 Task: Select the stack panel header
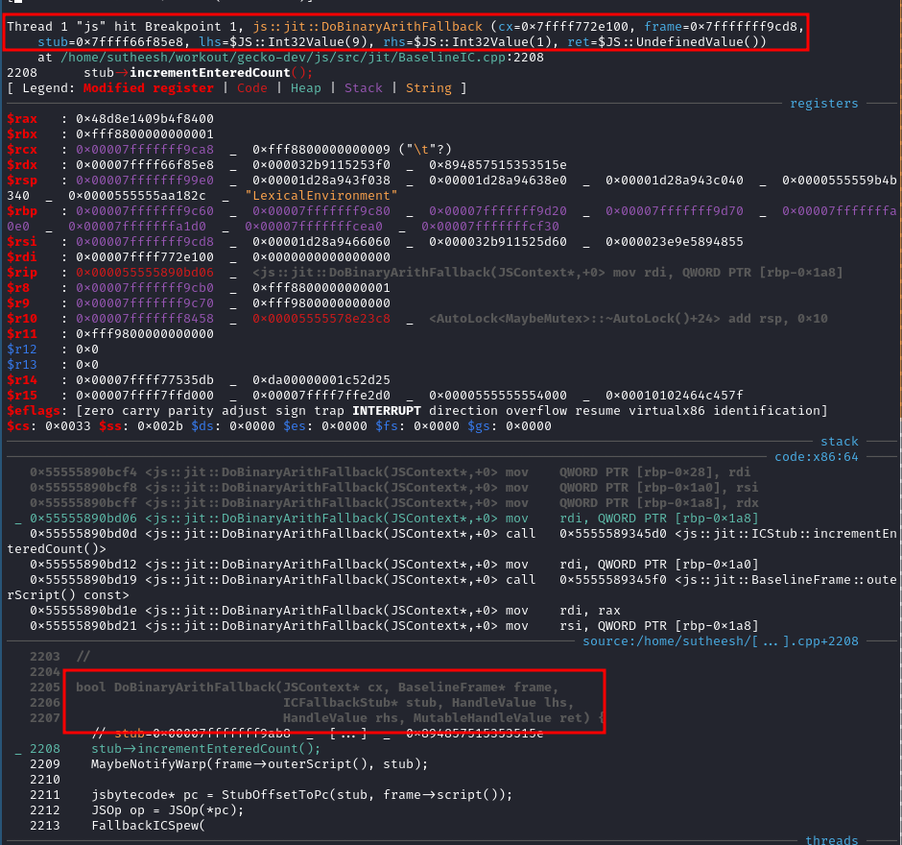click(x=840, y=441)
